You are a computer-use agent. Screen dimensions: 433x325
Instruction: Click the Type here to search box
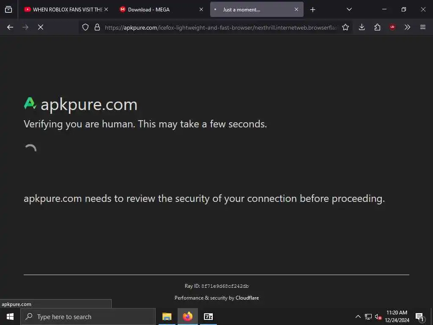coord(88,317)
